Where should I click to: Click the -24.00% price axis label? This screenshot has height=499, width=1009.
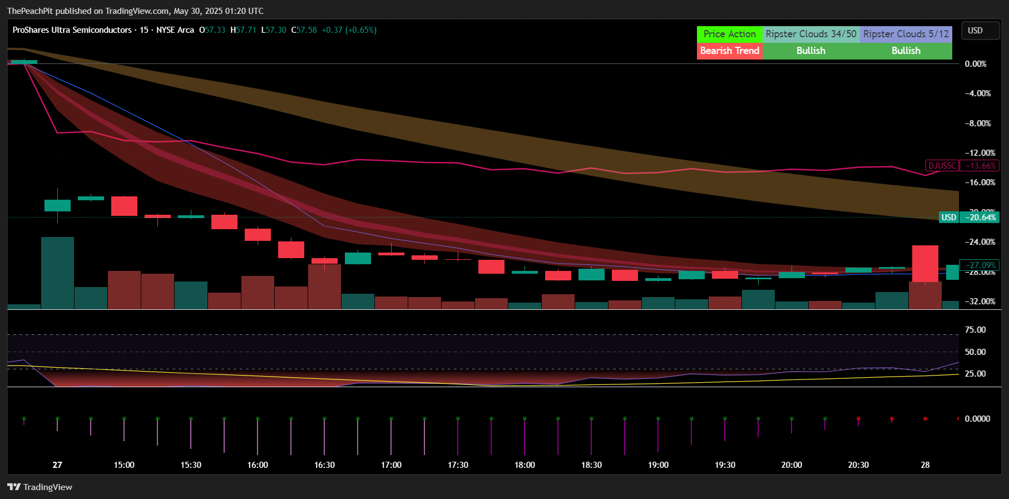[x=980, y=242]
